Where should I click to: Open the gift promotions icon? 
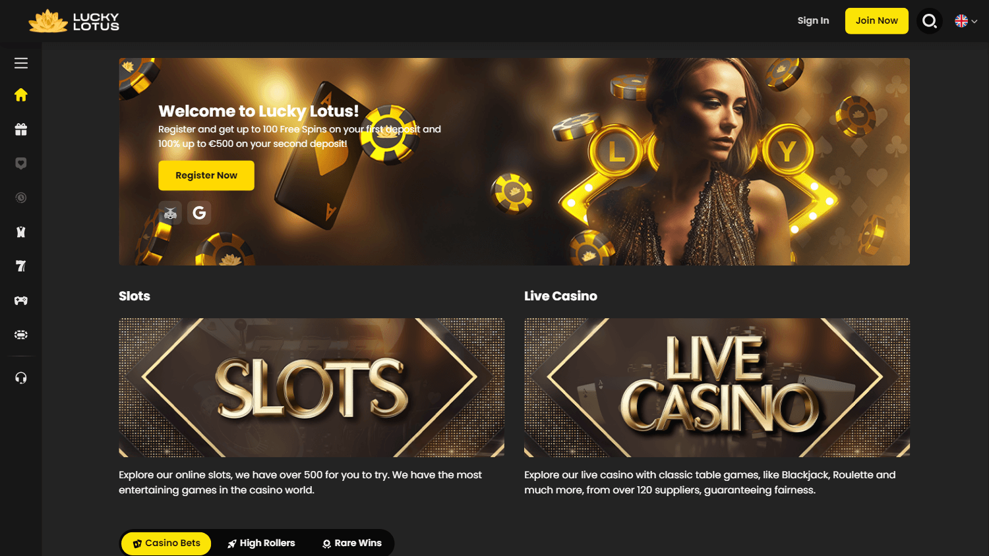coord(21,129)
